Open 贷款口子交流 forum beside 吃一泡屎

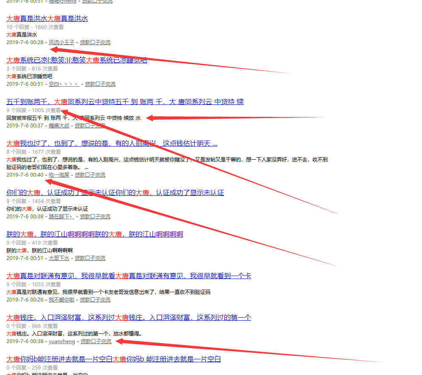[x=90, y=175]
